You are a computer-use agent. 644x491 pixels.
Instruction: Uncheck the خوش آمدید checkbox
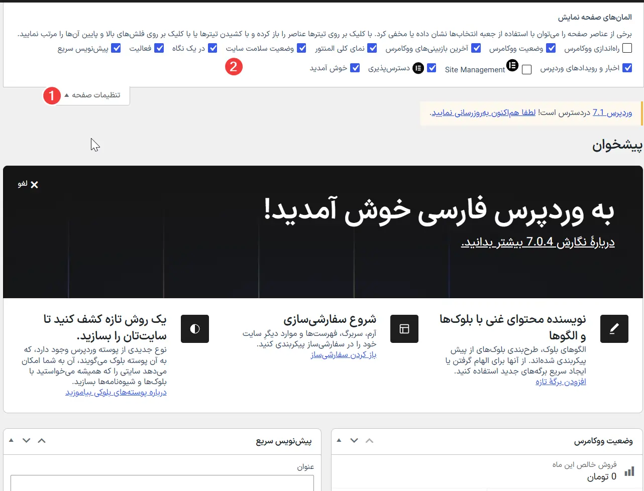(355, 68)
